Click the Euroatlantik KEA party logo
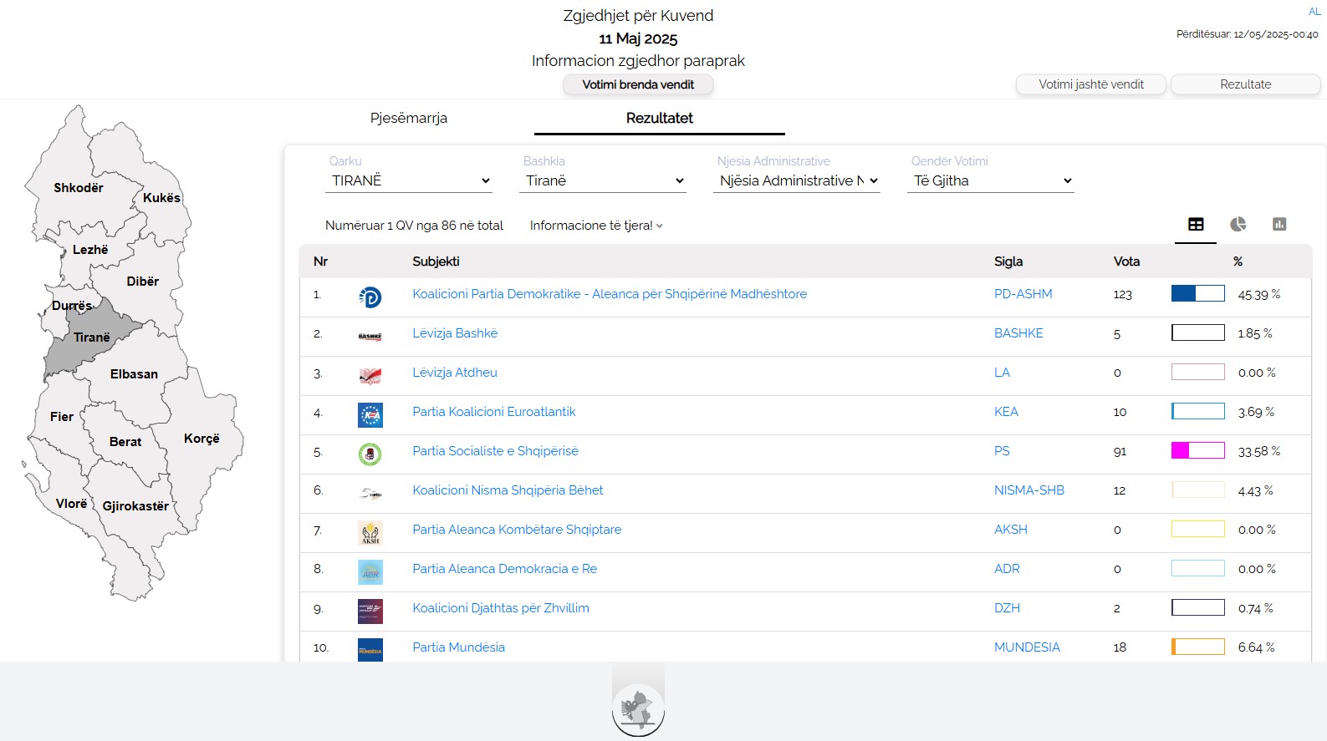1327x741 pixels. pos(370,414)
